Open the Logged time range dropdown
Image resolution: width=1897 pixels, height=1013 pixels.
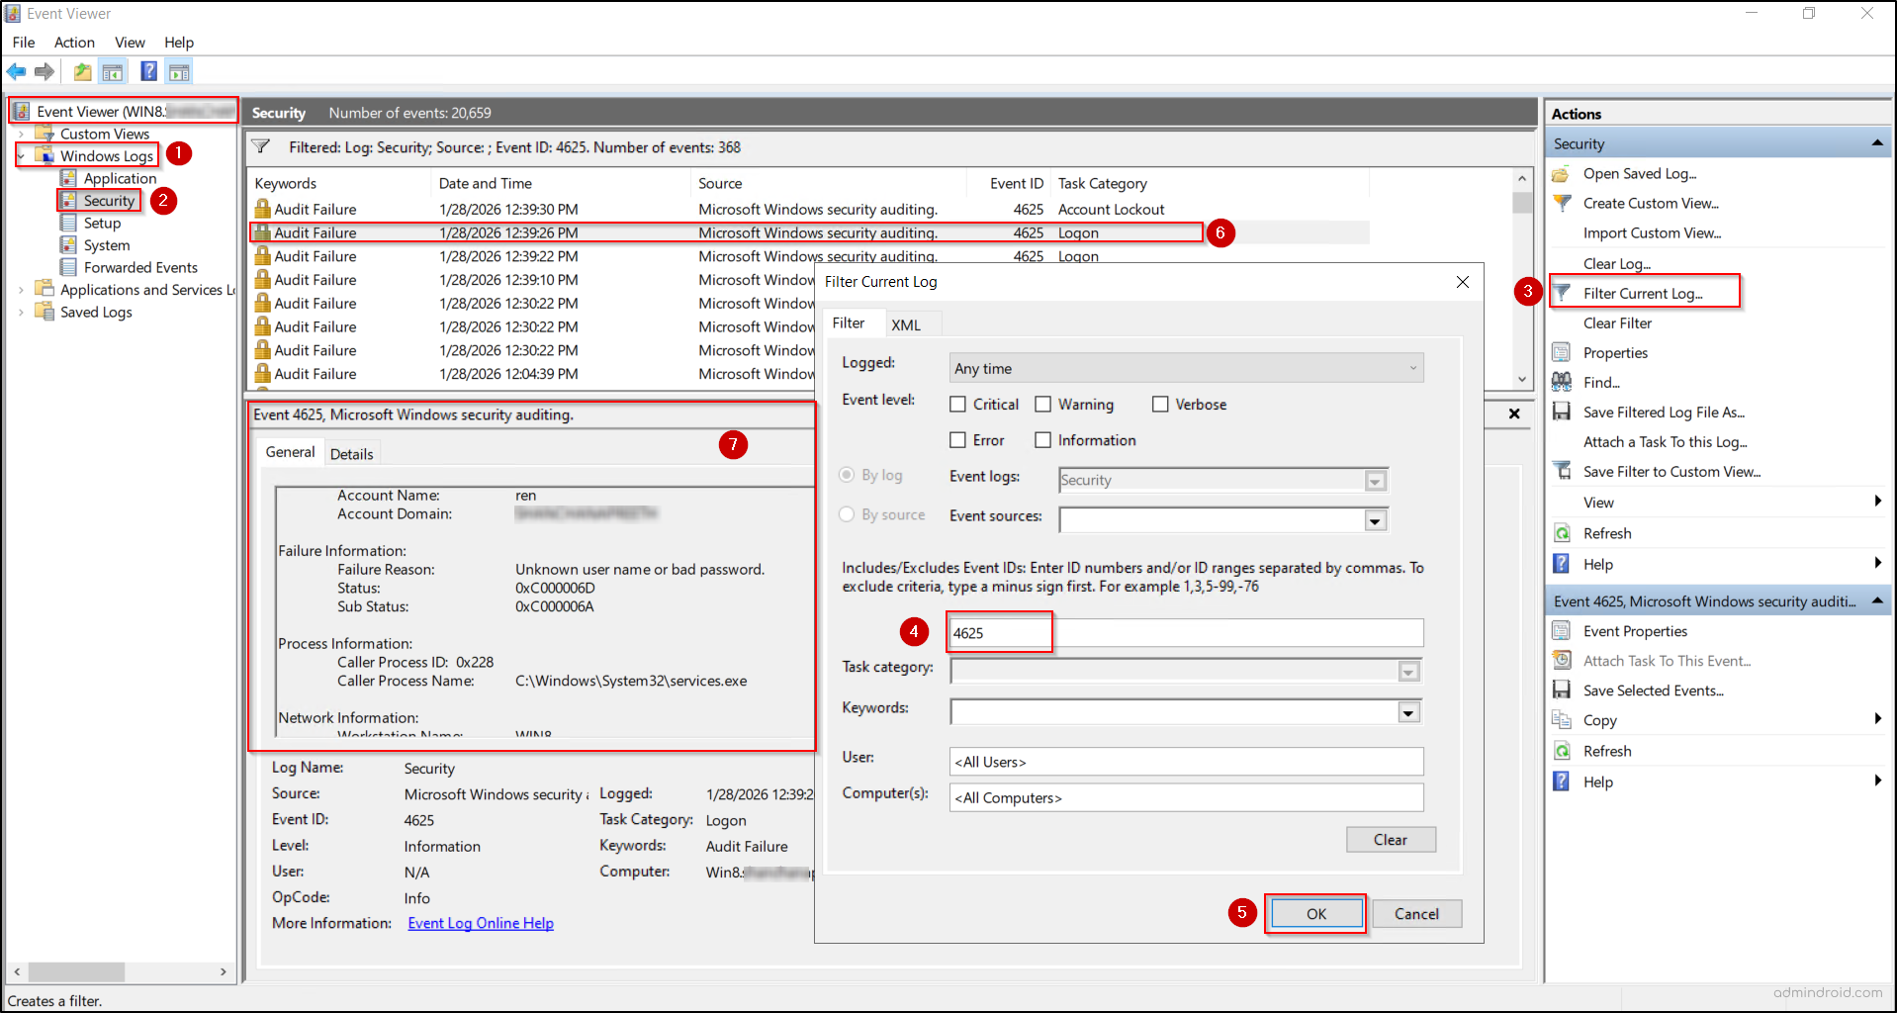(1412, 367)
